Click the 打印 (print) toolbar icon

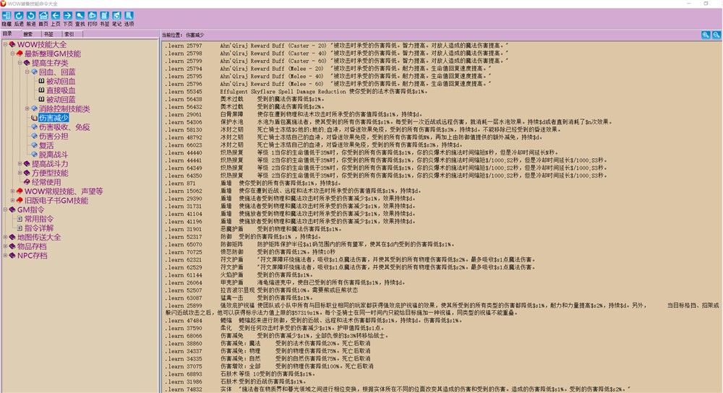(92, 15)
